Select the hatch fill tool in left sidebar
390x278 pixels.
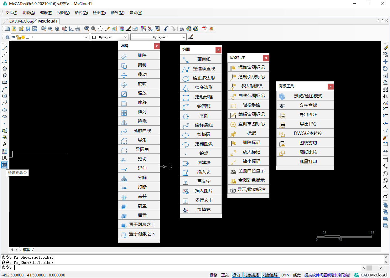pyautogui.click(x=5, y=165)
